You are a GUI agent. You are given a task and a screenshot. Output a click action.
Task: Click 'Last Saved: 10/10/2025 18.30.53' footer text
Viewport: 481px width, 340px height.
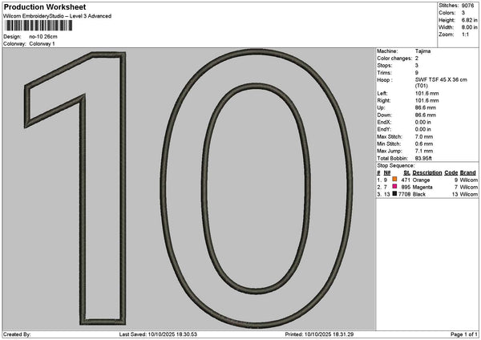(158, 334)
